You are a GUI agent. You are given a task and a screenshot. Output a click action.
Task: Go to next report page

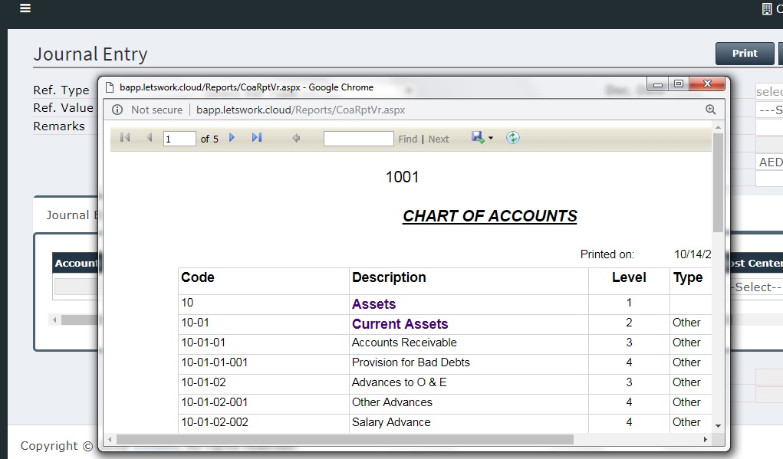pyautogui.click(x=232, y=138)
